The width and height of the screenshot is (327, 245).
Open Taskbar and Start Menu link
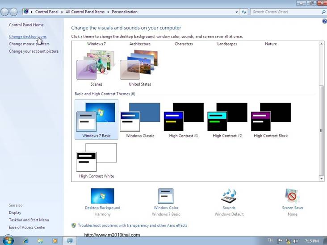pyautogui.click(x=29, y=220)
